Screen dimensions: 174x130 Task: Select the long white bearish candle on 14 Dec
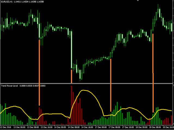click(x=72, y=50)
